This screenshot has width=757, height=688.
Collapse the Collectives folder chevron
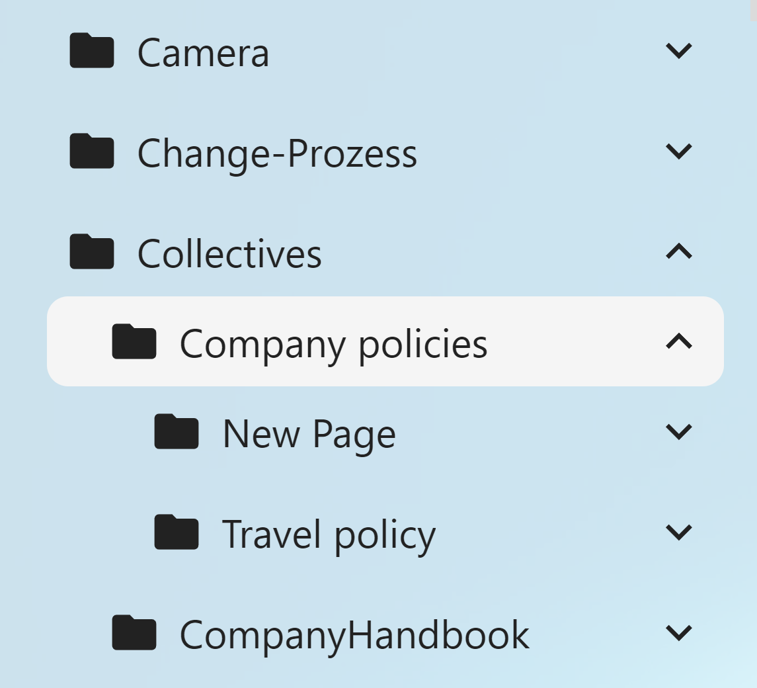point(679,251)
